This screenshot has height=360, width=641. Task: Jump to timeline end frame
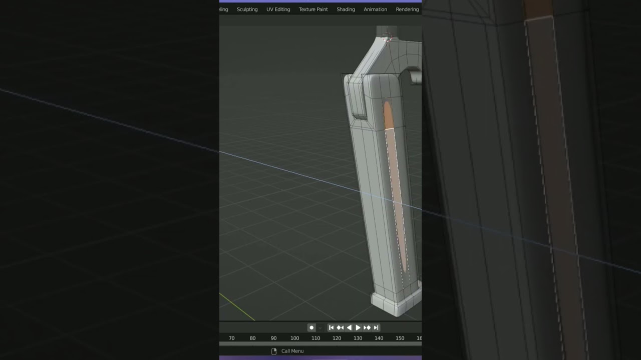coord(376,327)
